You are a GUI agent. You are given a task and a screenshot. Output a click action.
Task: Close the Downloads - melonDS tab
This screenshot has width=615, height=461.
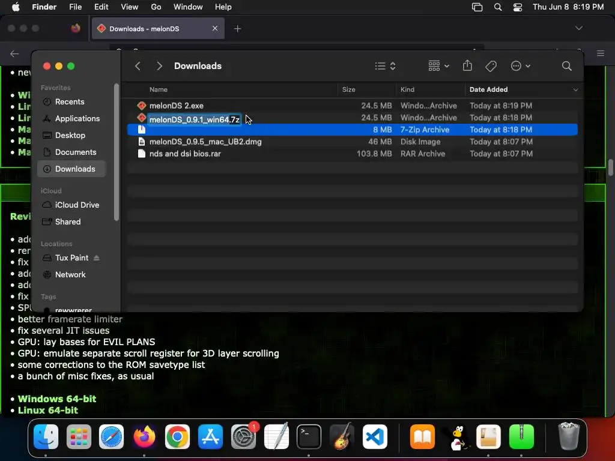(x=215, y=28)
